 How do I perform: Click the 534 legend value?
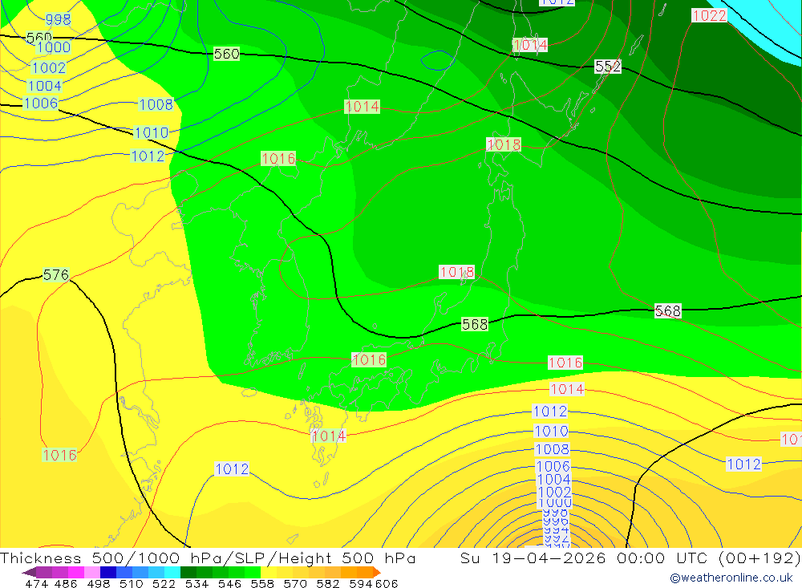196,584
